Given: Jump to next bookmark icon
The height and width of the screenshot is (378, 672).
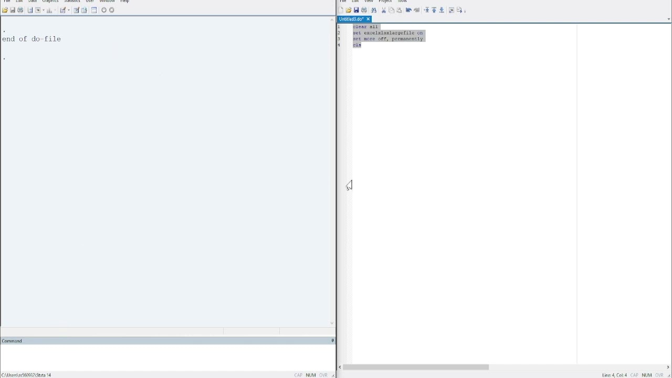Looking at the screenshot, I should tap(442, 10).
